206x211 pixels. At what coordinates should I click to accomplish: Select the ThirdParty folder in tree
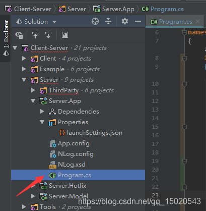point(78,90)
